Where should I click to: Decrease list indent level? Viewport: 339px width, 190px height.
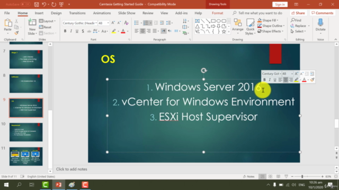pos(156,23)
